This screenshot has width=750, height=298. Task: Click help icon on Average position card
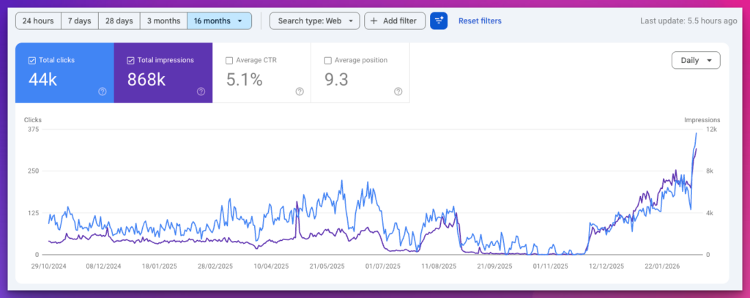pos(398,92)
